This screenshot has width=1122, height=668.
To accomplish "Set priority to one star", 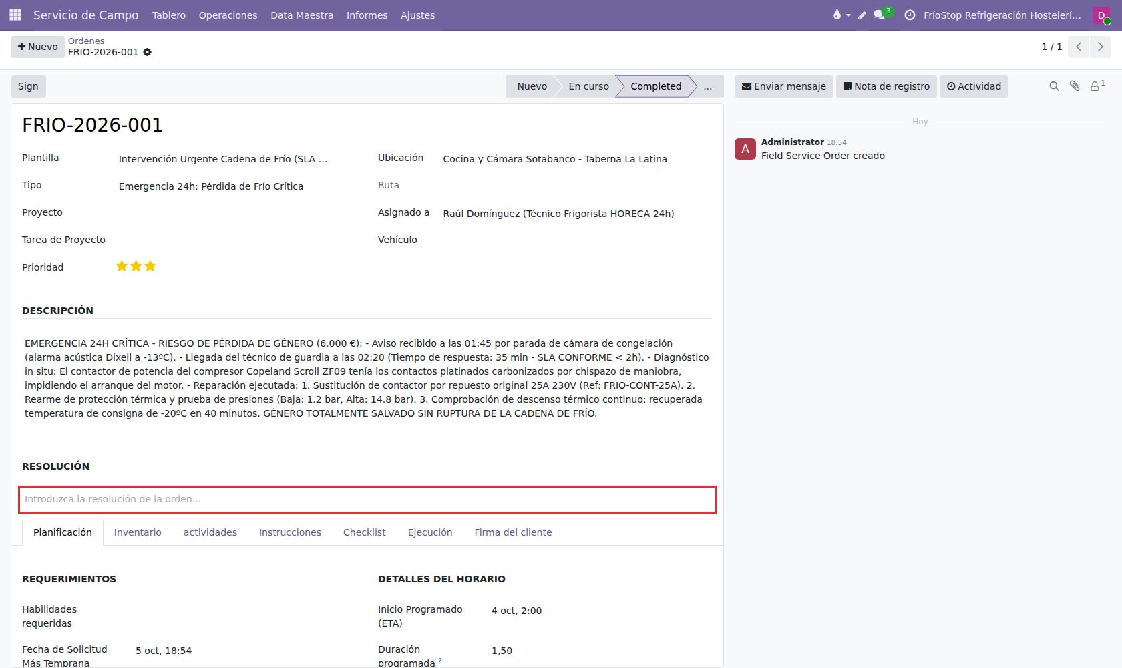I will pyautogui.click(x=122, y=266).
